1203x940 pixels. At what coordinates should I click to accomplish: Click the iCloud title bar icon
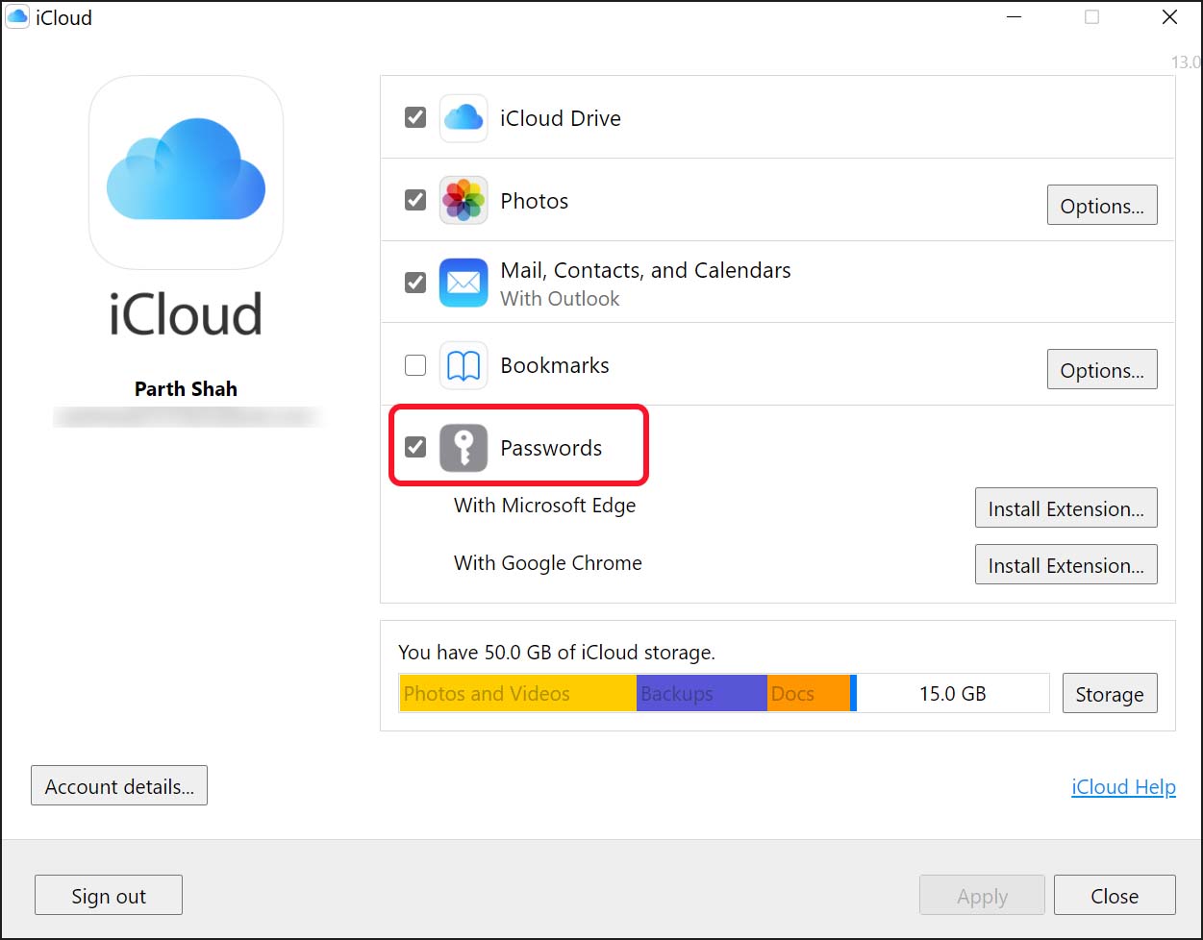[x=17, y=17]
